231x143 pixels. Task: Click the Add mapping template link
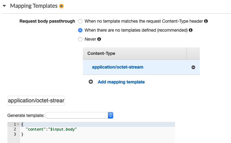pyautogui.click(x=121, y=82)
